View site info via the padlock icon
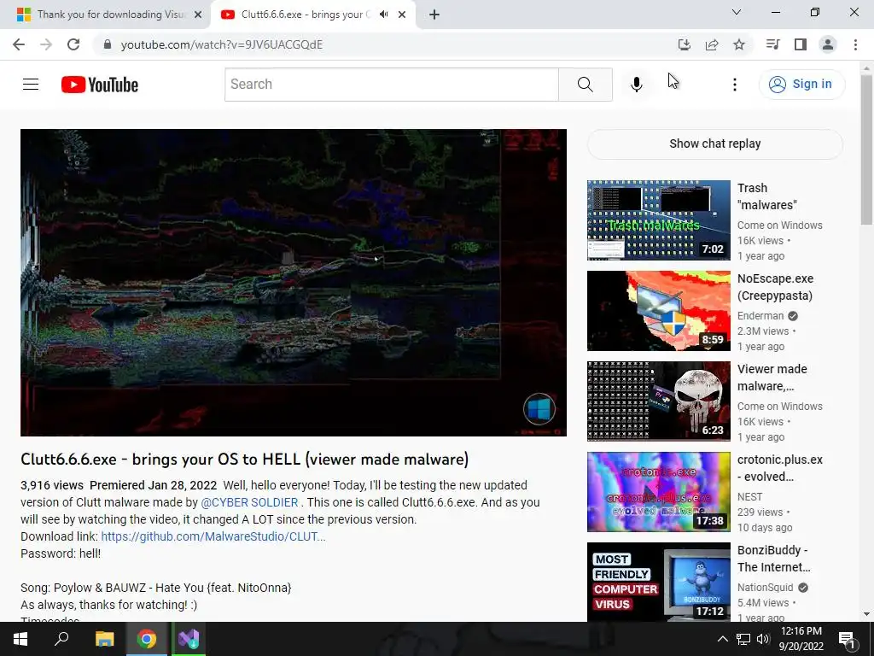This screenshot has width=874, height=656. coord(108,44)
